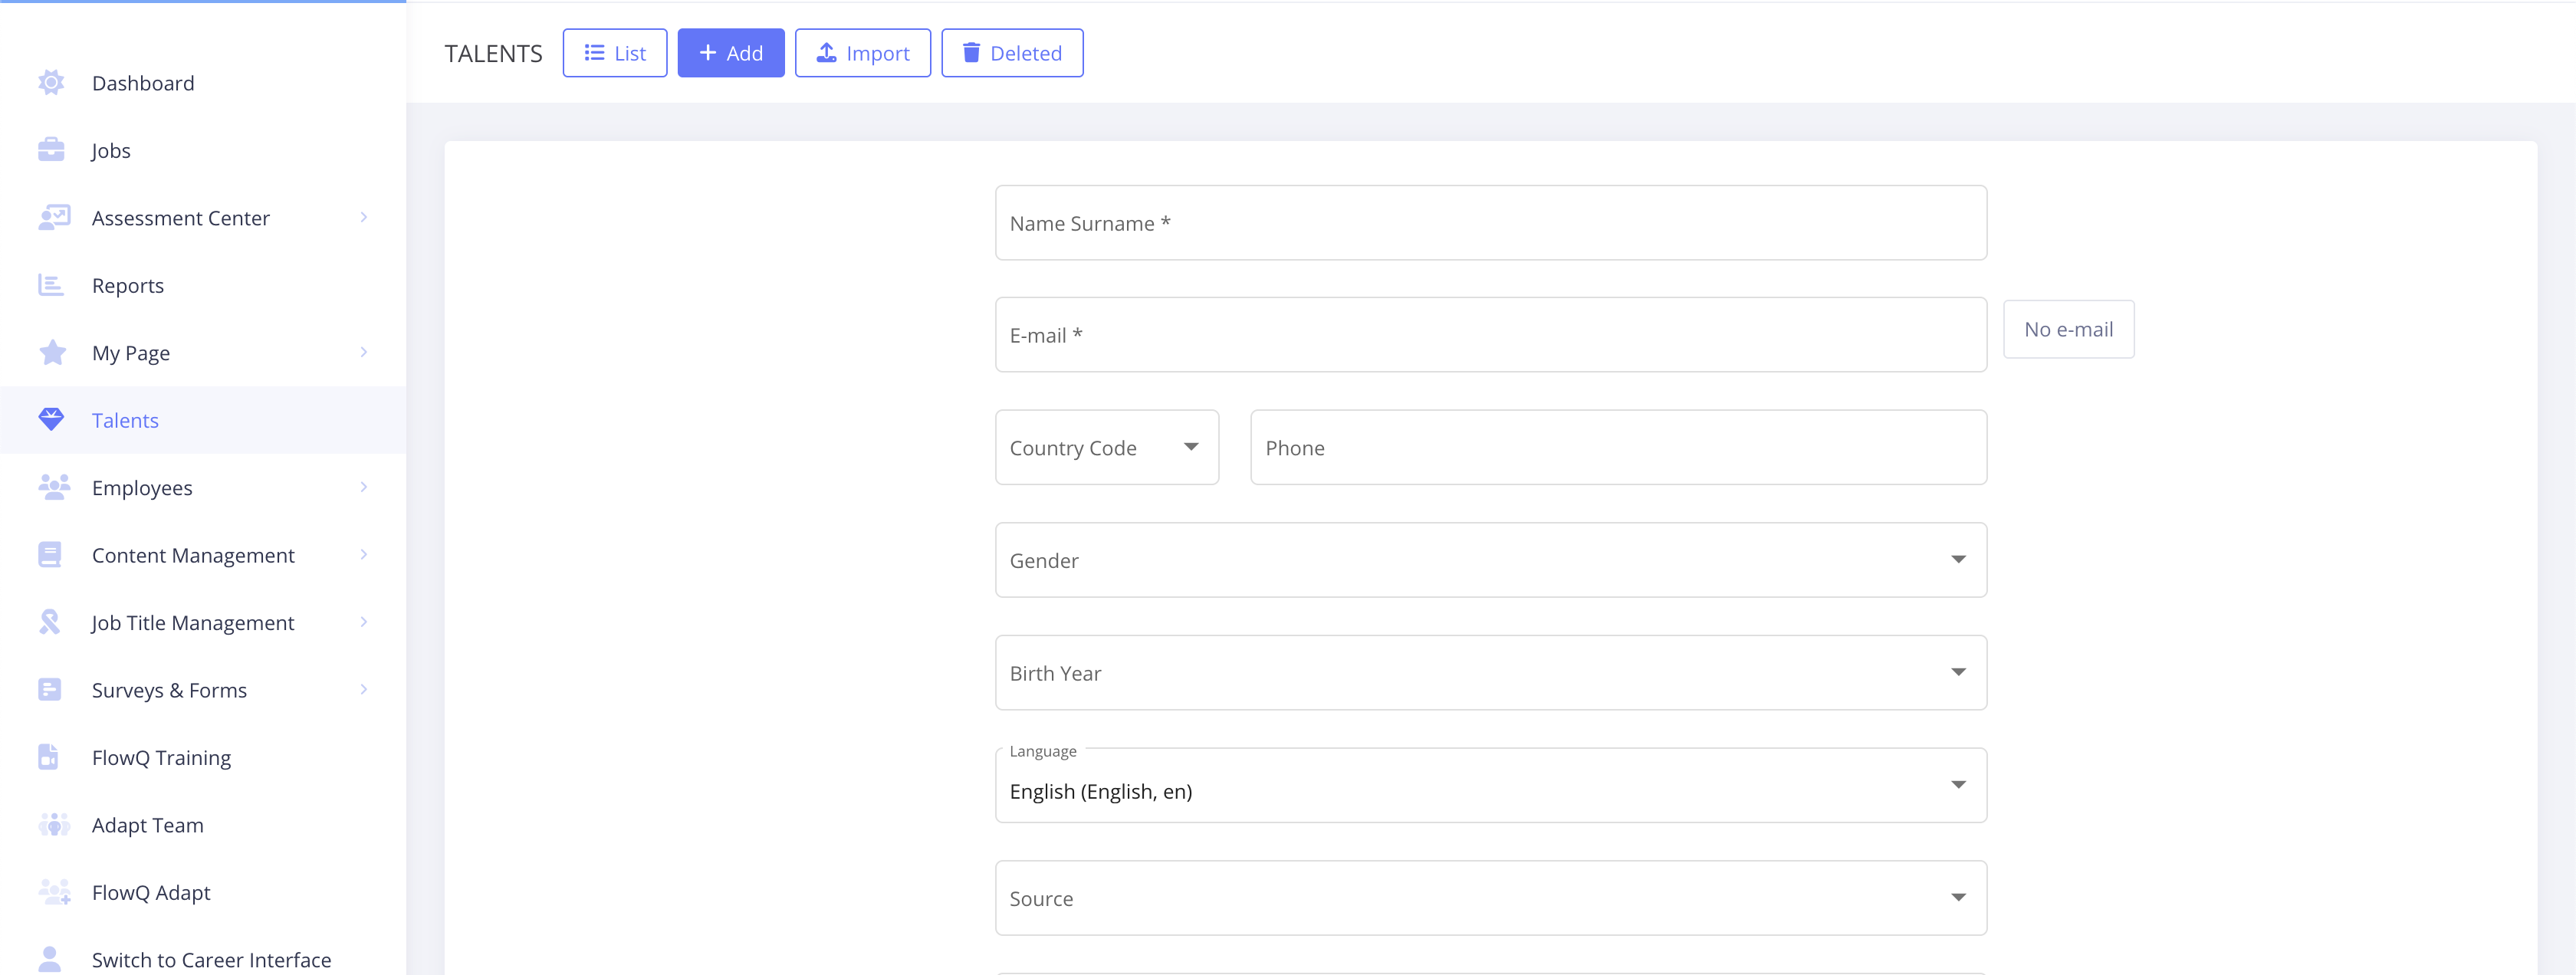This screenshot has height=975, width=2576.
Task: Click the Dashboard gear icon
Action: click(x=51, y=83)
